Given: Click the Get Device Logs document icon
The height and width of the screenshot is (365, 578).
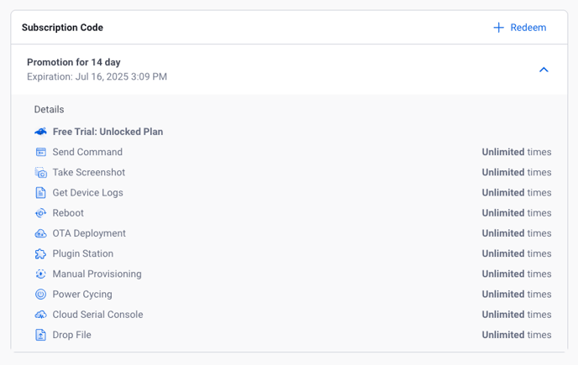Looking at the screenshot, I should (x=40, y=193).
